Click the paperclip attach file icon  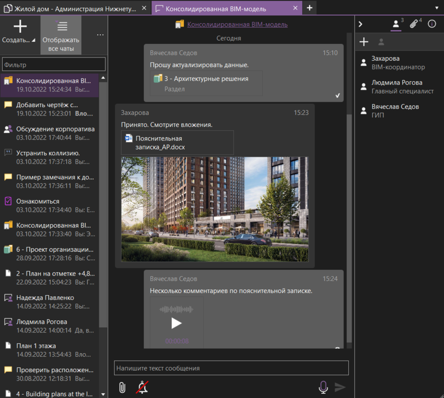click(x=122, y=387)
